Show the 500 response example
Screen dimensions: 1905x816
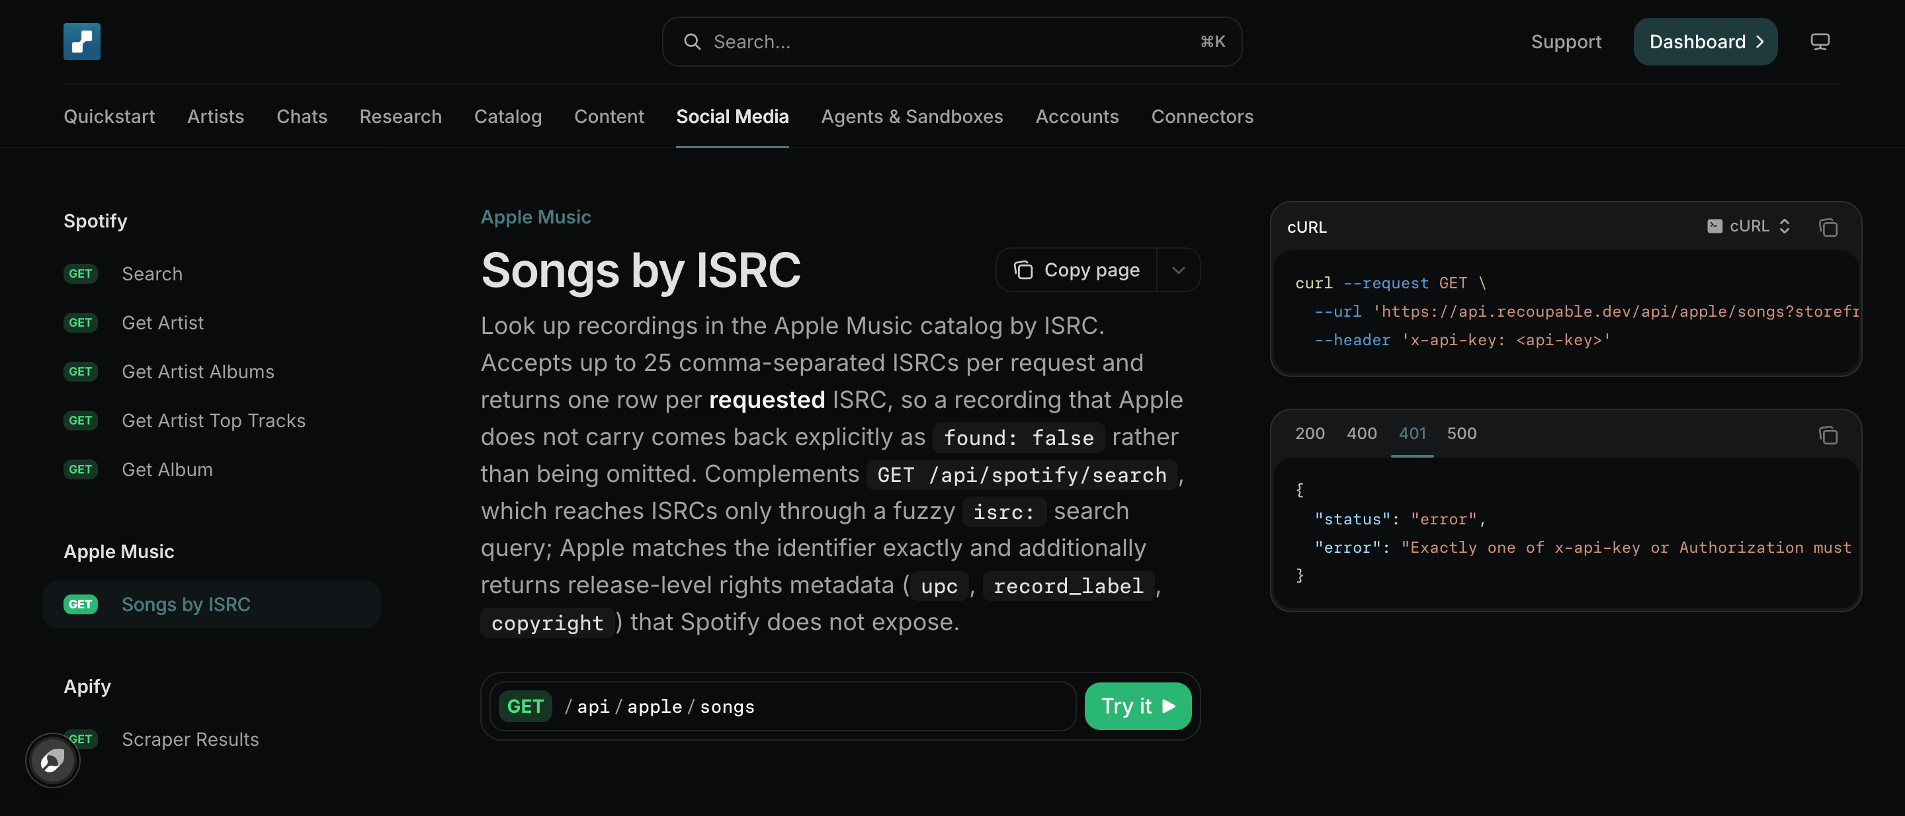point(1461,433)
